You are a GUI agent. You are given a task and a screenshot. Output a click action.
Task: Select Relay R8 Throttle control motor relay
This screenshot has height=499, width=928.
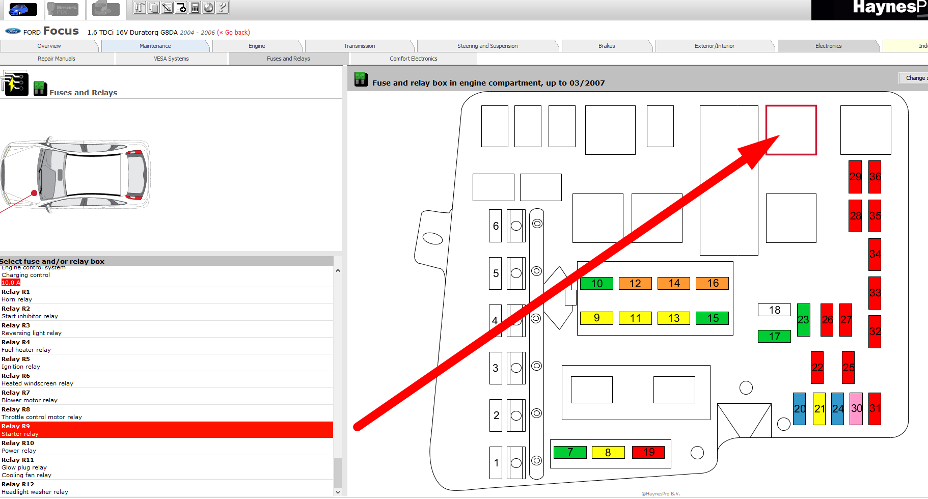click(x=167, y=413)
